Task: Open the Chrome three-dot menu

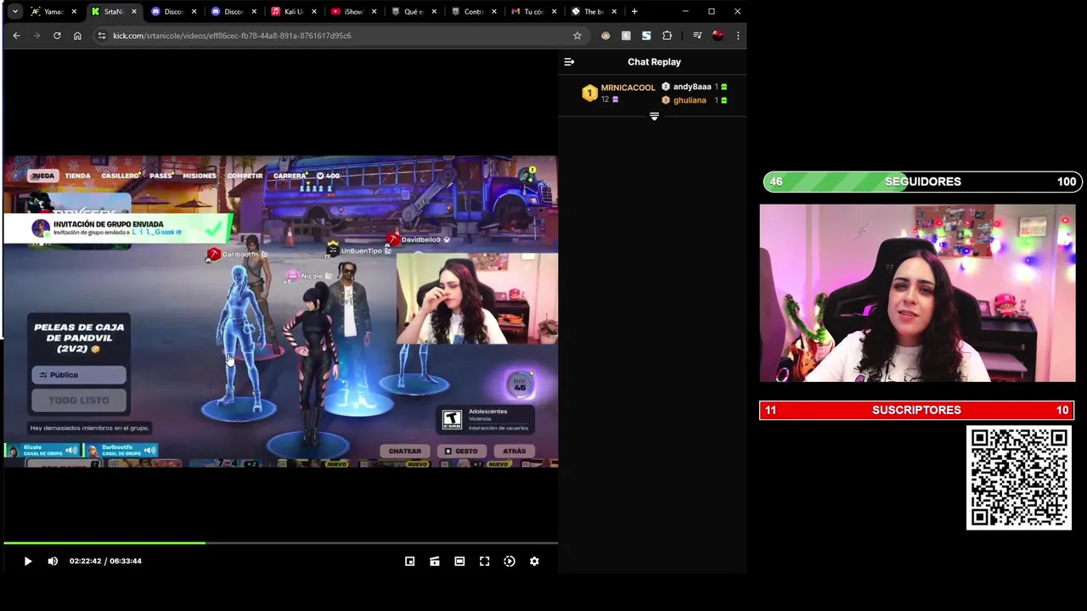Action: tap(738, 36)
